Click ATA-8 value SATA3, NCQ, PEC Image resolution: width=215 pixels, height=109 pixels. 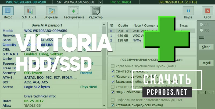coord(50,77)
